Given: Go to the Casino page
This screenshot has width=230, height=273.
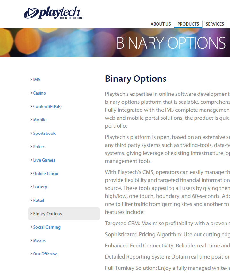Looking at the screenshot, I should tap(40, 93).
